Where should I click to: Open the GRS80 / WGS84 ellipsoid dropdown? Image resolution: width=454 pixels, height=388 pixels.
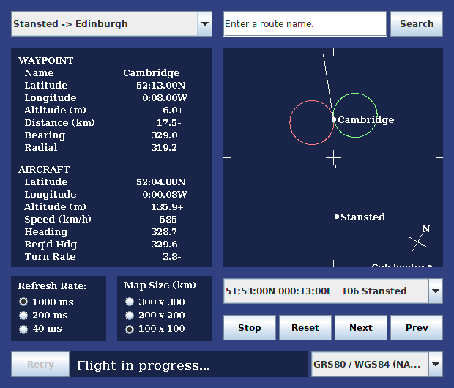(x=377, y=365)
